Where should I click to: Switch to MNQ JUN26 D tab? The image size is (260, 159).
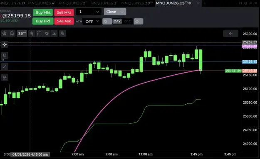click(12, 3)
